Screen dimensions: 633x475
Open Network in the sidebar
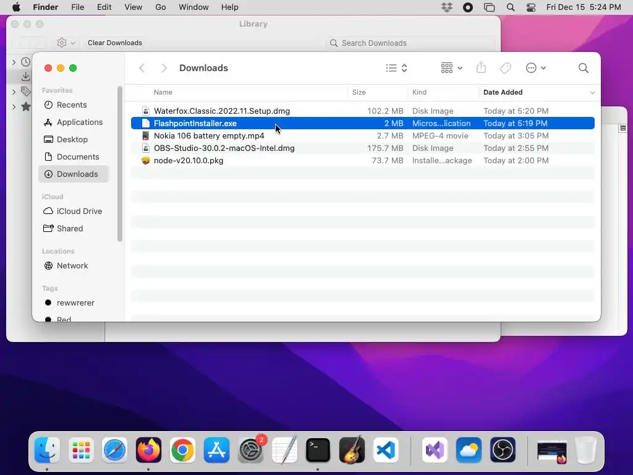tap(74, 266)
